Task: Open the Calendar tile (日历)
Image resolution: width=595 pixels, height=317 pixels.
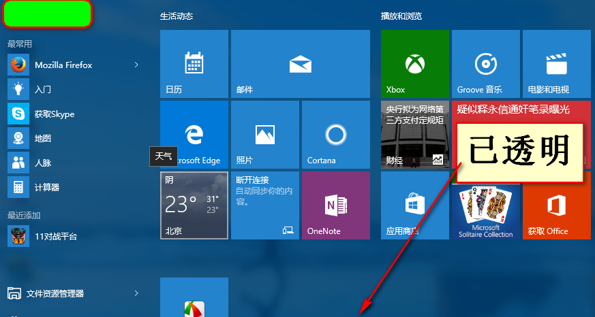Action: tap(194, 64)
